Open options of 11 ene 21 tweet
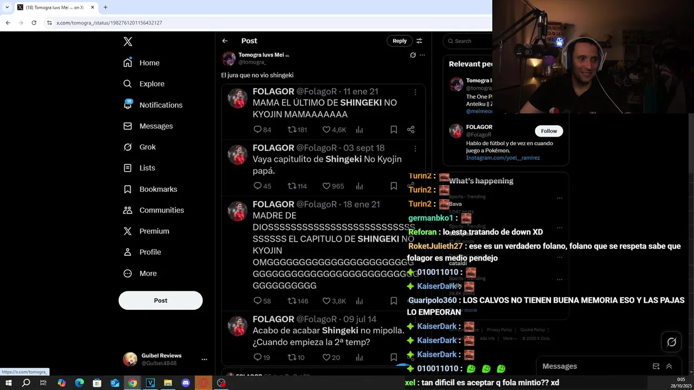Image resolution: width=694 pixels, height=390 pixels. 415,92
